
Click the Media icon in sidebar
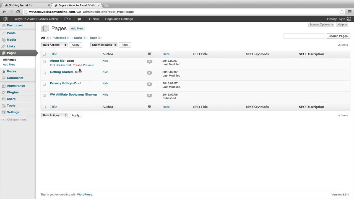[x=4, y=40]
